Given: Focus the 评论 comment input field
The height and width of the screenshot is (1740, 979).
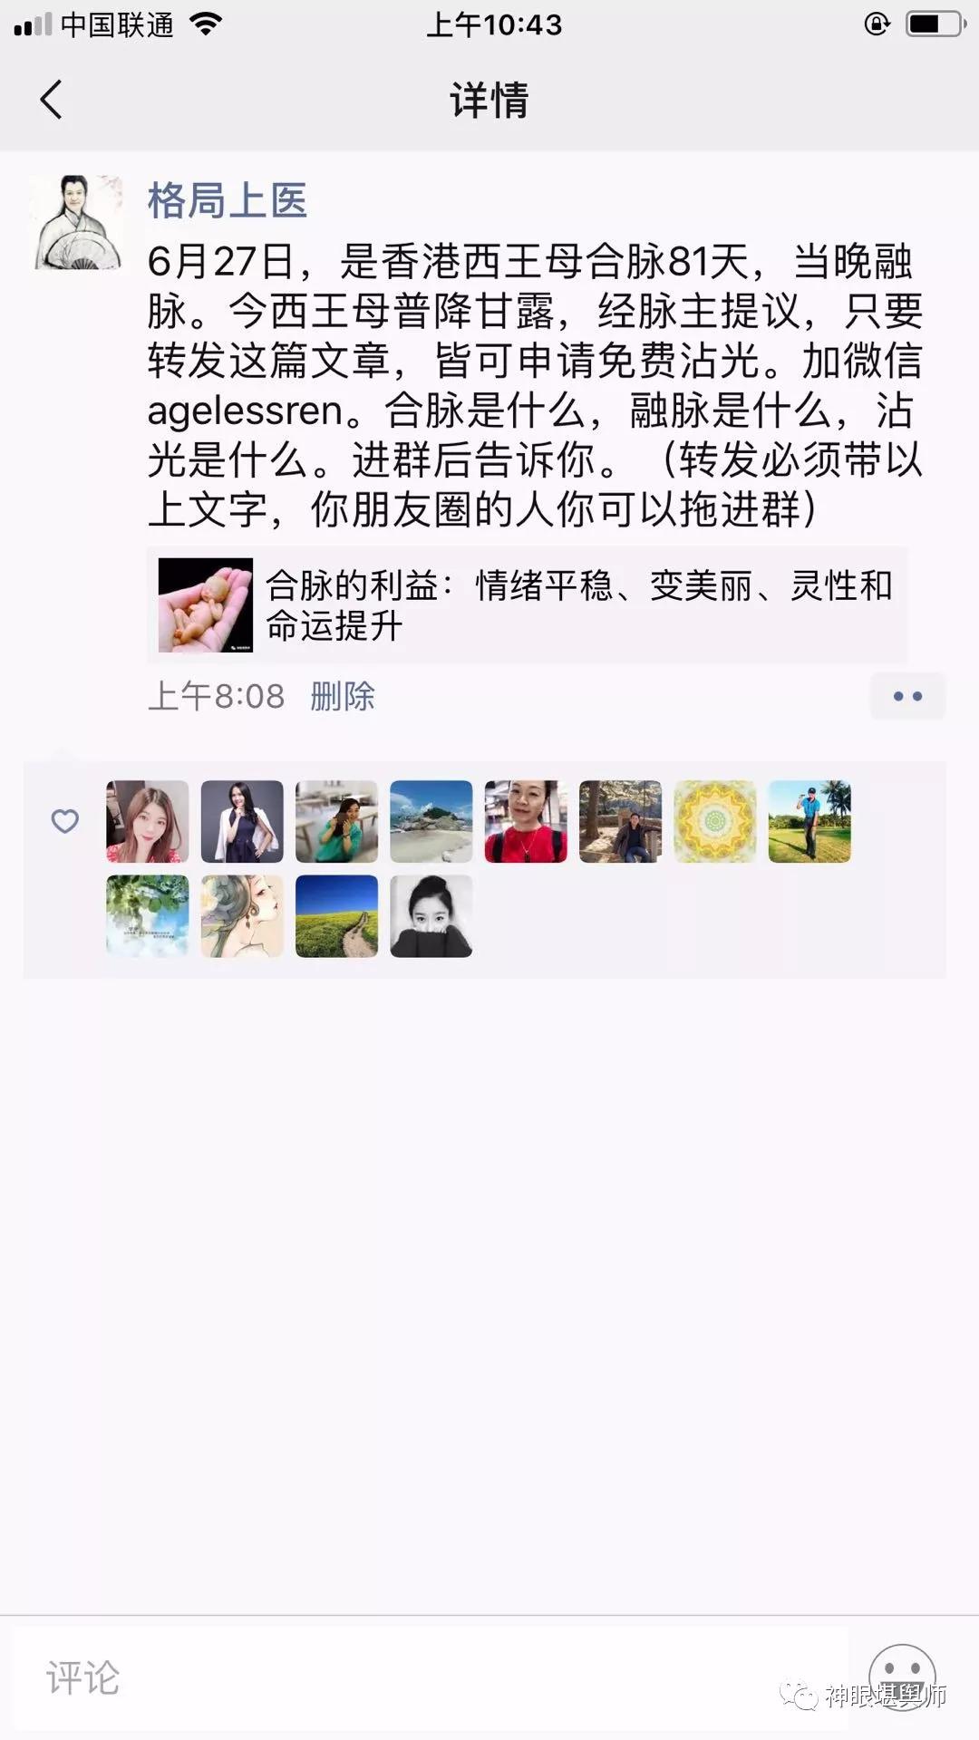Looking at the screenshot, I should click(x=430, y=1678).
